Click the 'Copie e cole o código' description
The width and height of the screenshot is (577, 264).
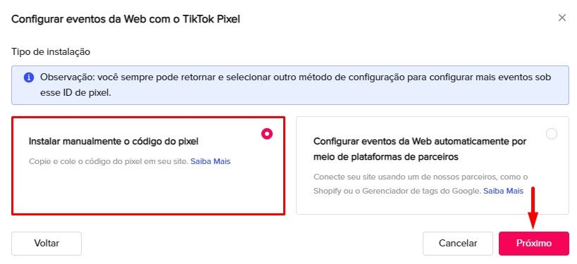click(108, 161)
